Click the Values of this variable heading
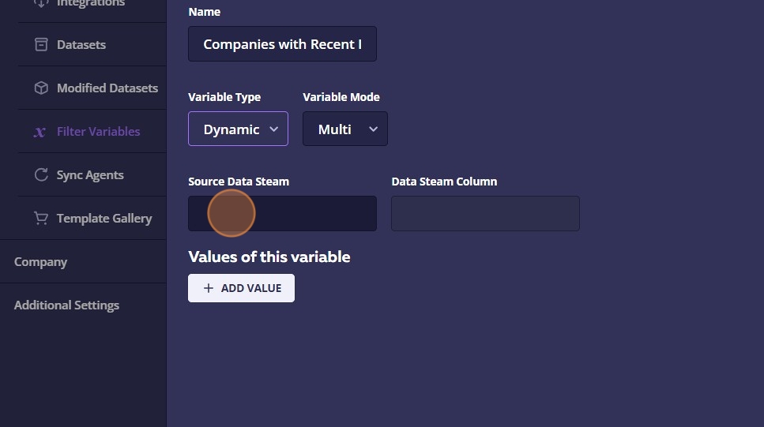 click(269, 257)
